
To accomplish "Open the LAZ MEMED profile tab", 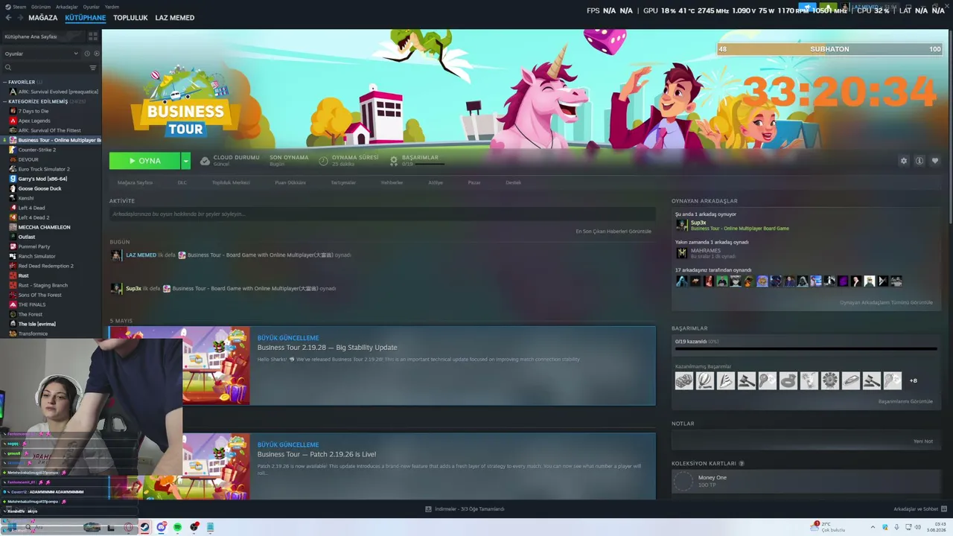I will tap(175, 18).
